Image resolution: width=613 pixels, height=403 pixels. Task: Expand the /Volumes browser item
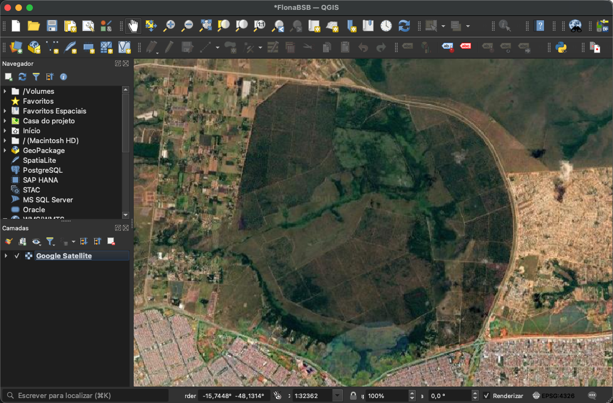coord(5,91)
